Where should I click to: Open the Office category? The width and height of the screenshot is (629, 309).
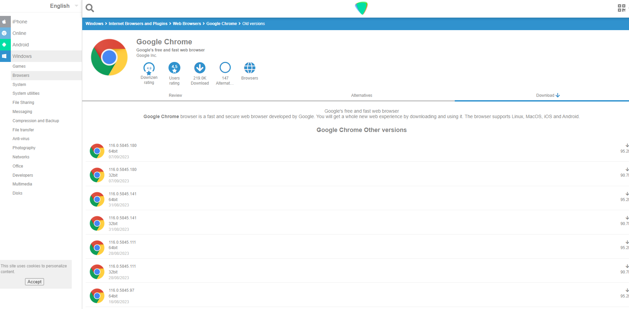[18, 166]
